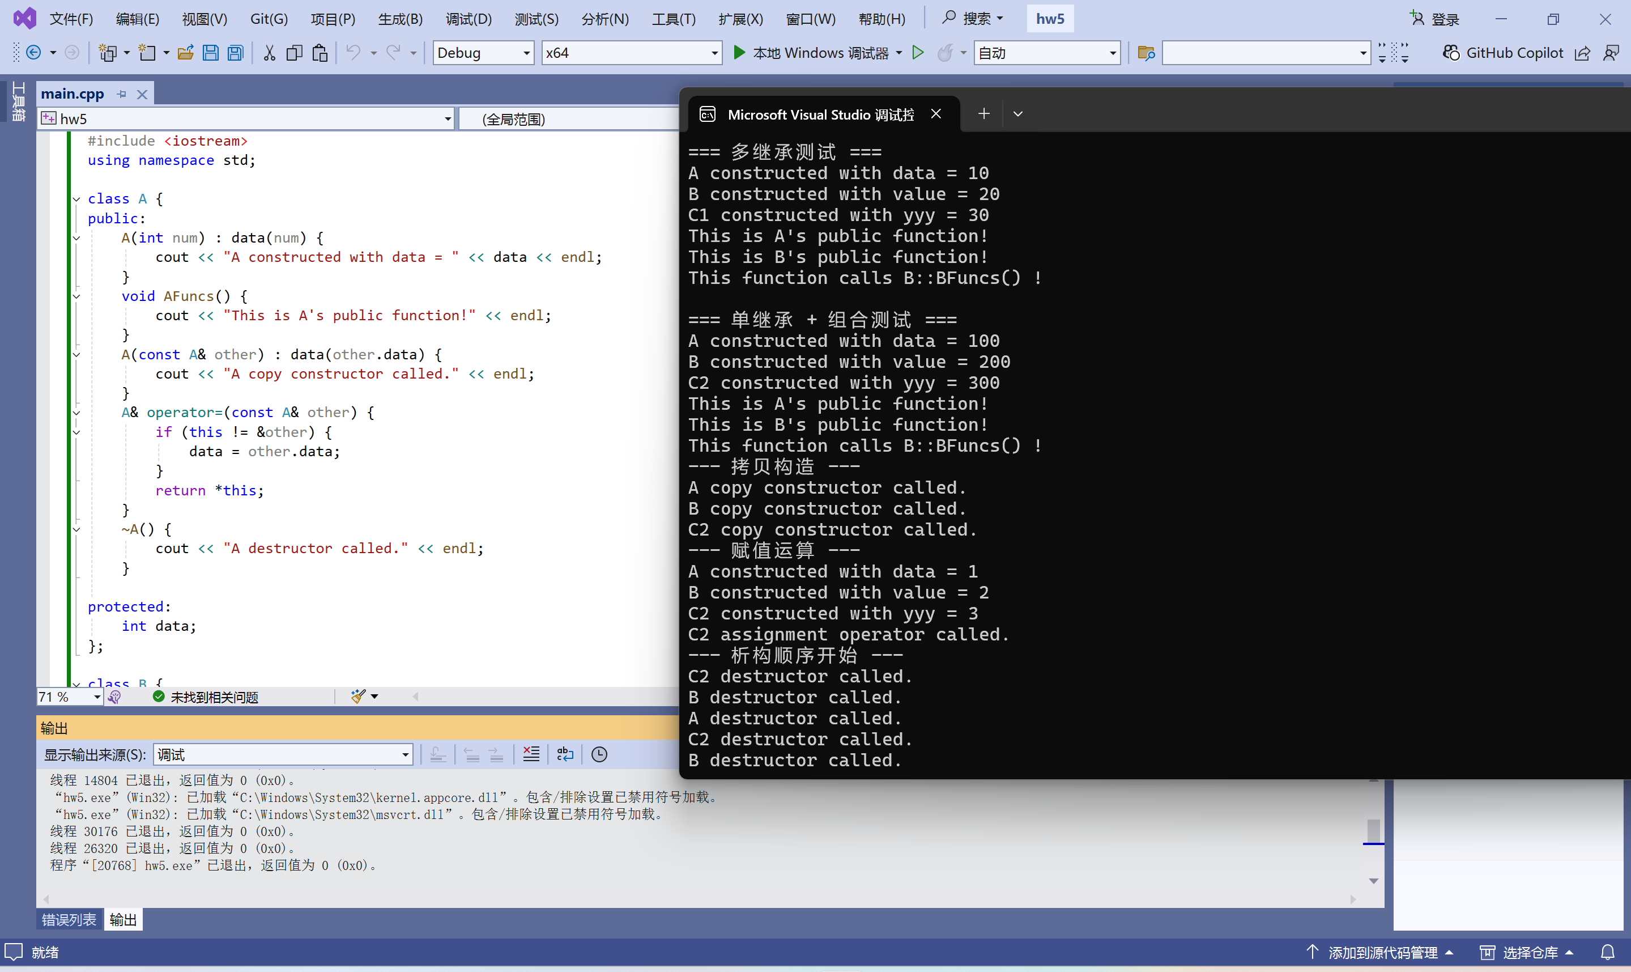
Task: Click the Clear All output icon
Action: (531, 754)
